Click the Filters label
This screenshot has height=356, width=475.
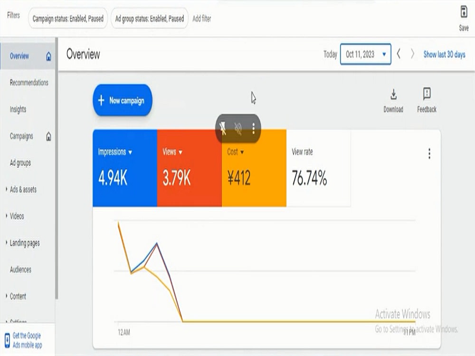coord(13,15)
